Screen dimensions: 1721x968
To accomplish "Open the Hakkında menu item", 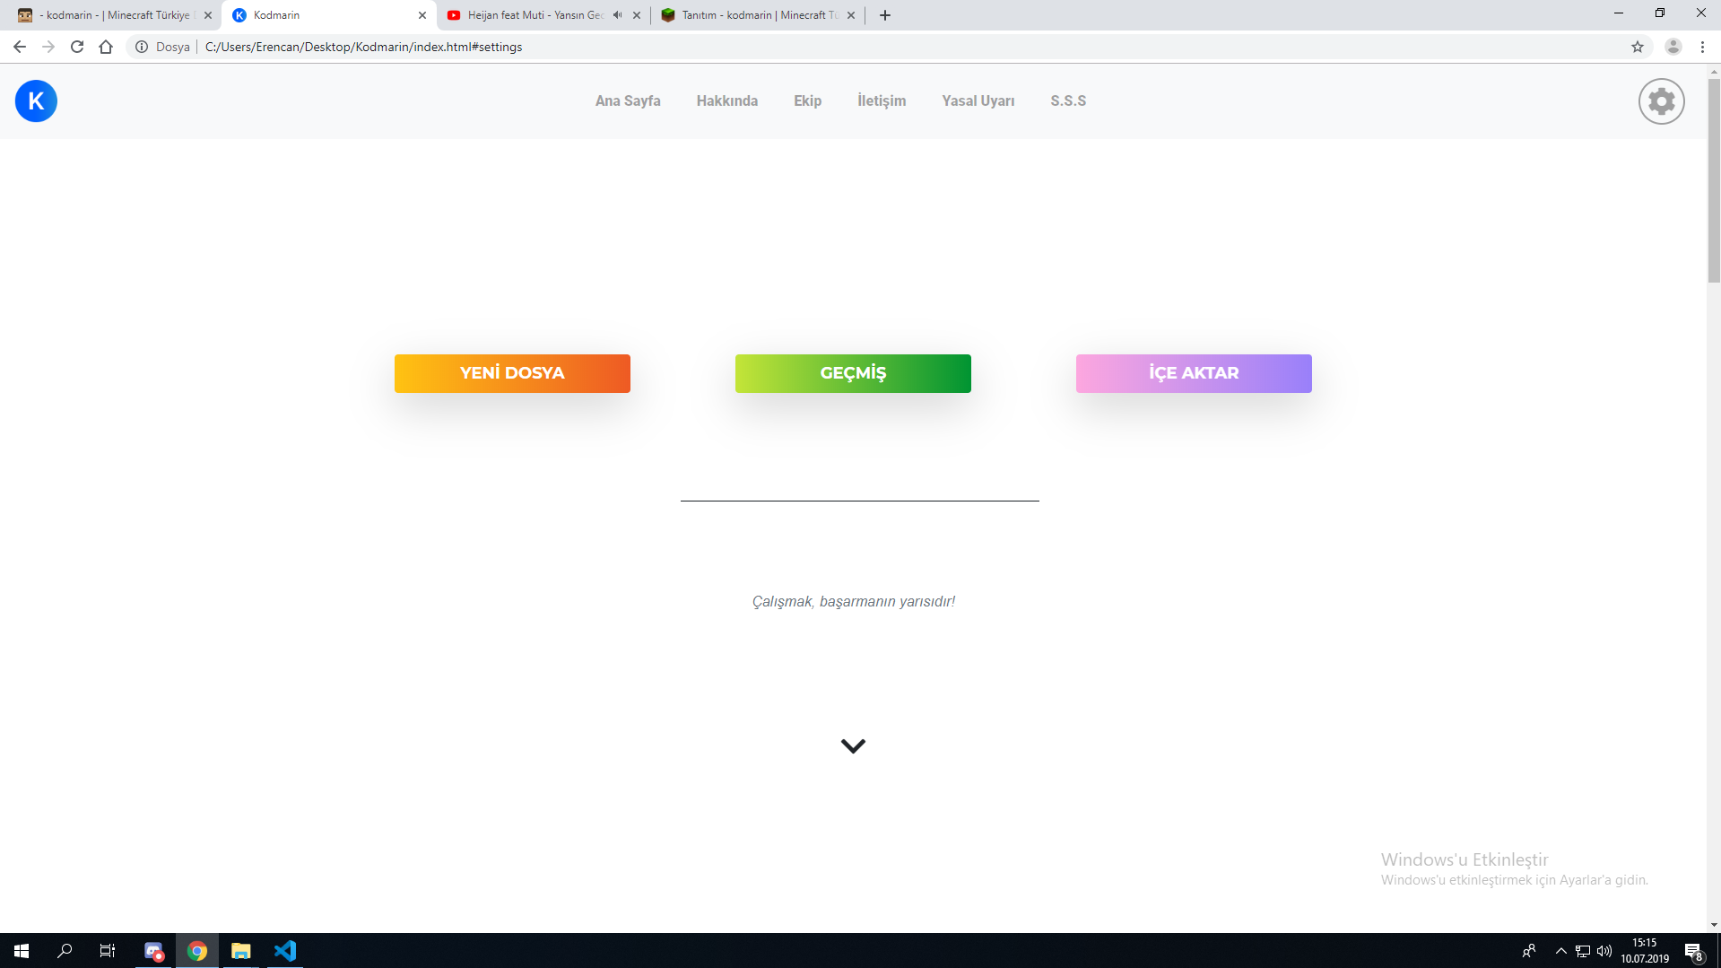I will (x=726, y=101).
